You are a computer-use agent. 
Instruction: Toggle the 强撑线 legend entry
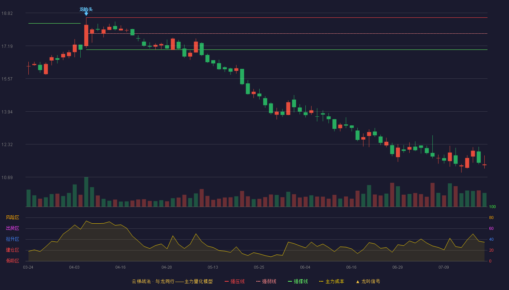[298, 281]
